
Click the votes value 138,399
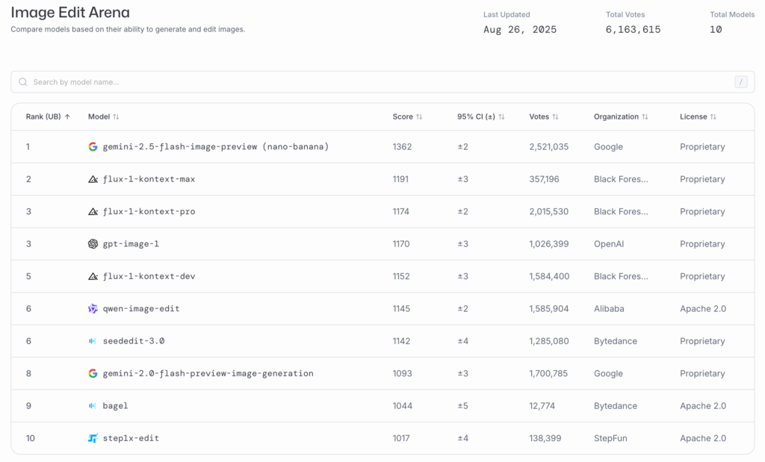(545, 438)
